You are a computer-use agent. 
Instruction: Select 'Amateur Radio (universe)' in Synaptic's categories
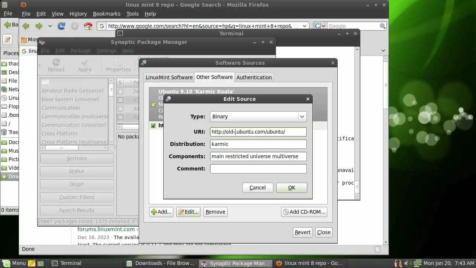coord(73,91)
